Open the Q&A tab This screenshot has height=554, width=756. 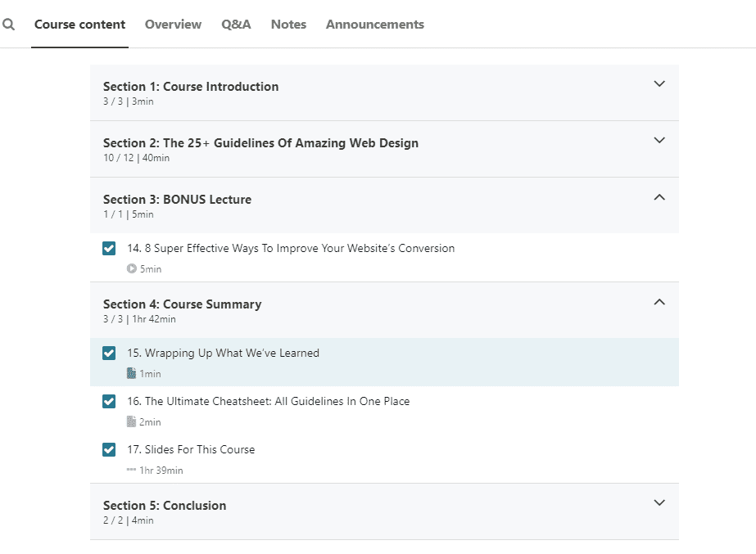[236, 24]
